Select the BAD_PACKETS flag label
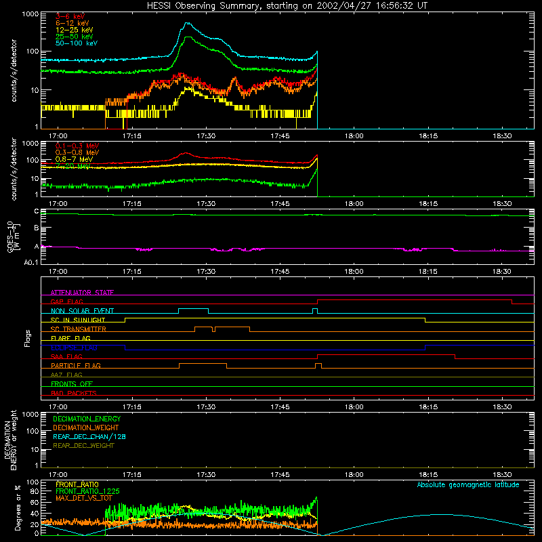Screen dimensions: 542x542 (74, 393)
